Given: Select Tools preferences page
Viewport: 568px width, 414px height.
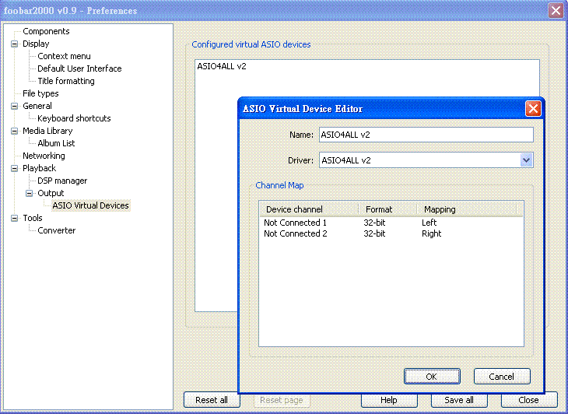Looking at the screenshot, I should point(33,218).
